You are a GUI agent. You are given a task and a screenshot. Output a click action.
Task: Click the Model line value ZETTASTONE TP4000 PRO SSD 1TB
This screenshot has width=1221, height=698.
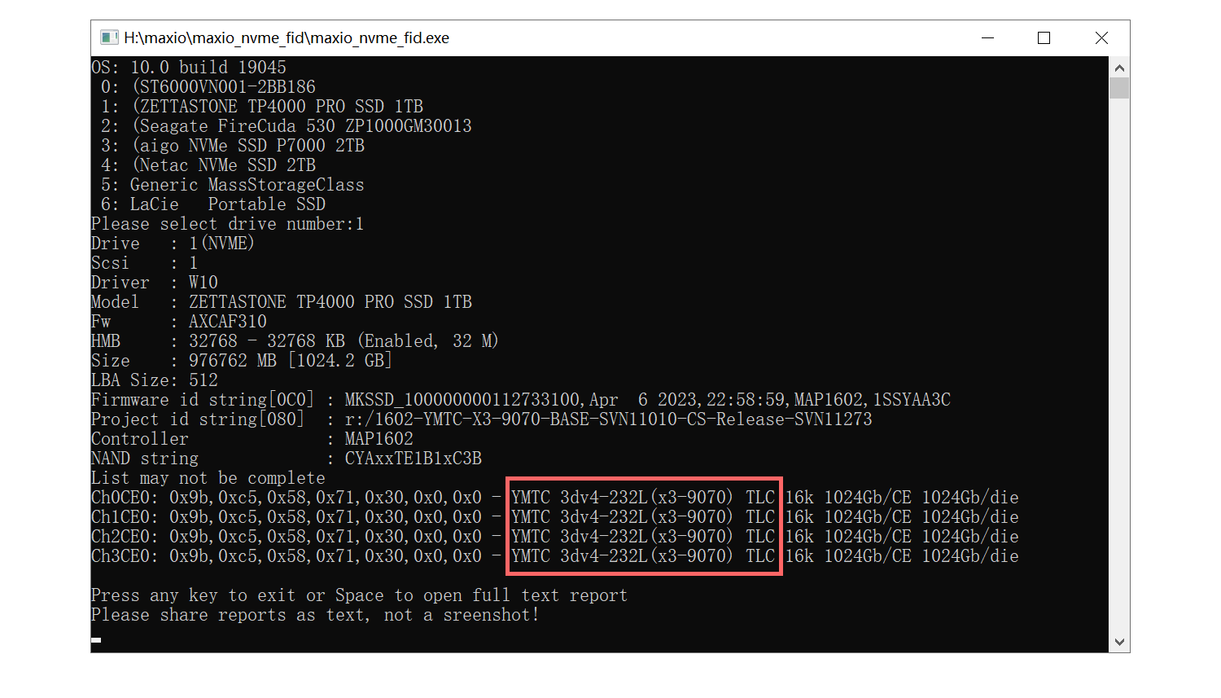pos(330,302)
